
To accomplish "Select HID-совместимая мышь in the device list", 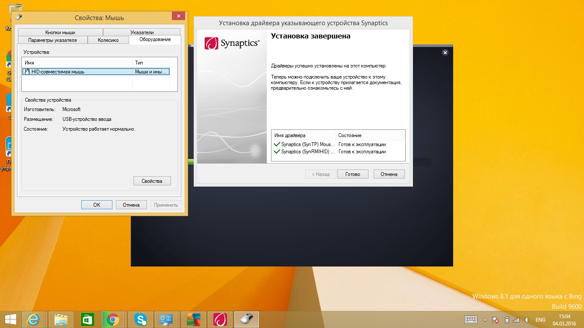I will [58, 72].
